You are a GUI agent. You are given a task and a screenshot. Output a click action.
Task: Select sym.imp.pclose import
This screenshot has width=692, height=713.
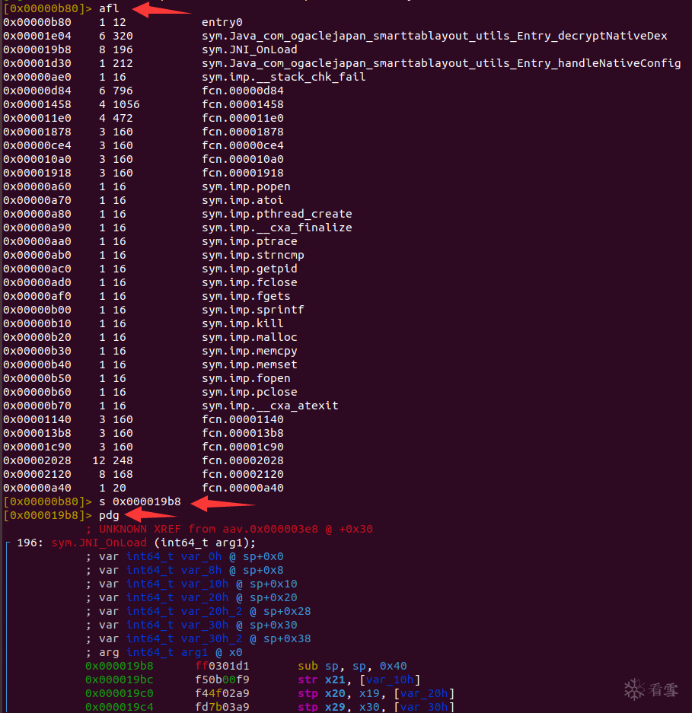click(250, 392)
